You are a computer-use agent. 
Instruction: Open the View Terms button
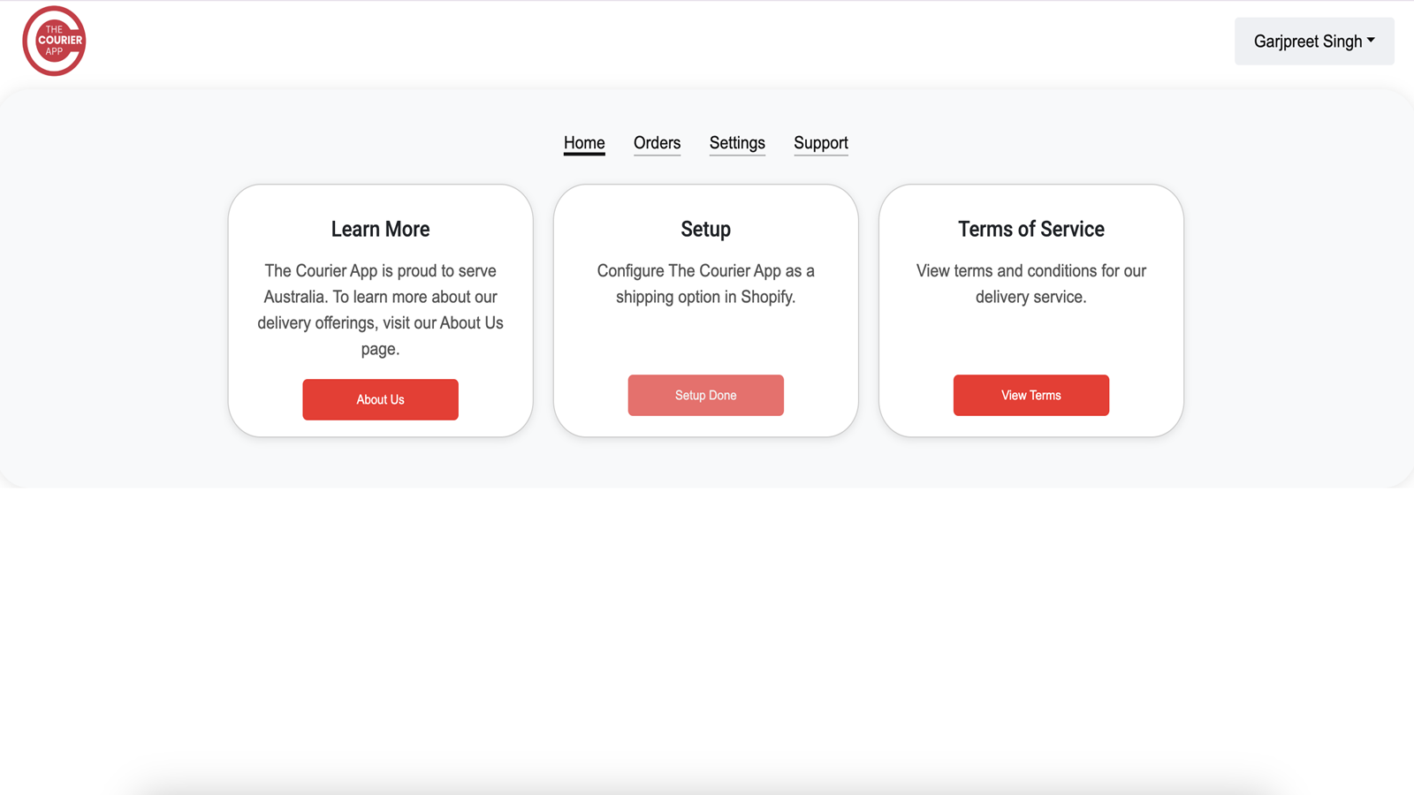tap(1030, 396)
